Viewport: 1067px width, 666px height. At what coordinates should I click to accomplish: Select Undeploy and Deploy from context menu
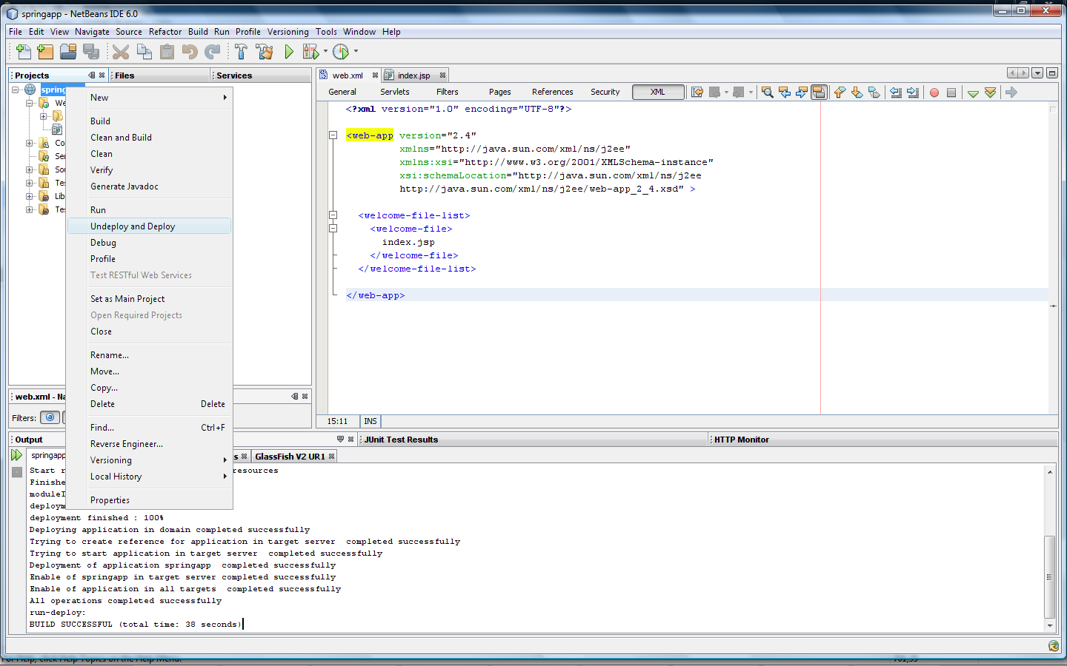(133, 226)
